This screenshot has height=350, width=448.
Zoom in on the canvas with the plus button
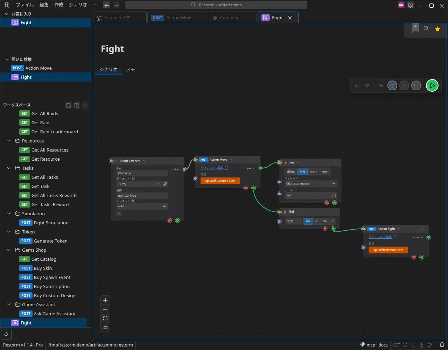point(105,300)
